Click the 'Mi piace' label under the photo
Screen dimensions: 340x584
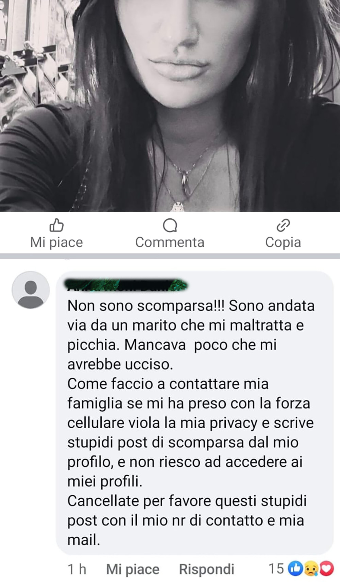(x=56, y=242)
